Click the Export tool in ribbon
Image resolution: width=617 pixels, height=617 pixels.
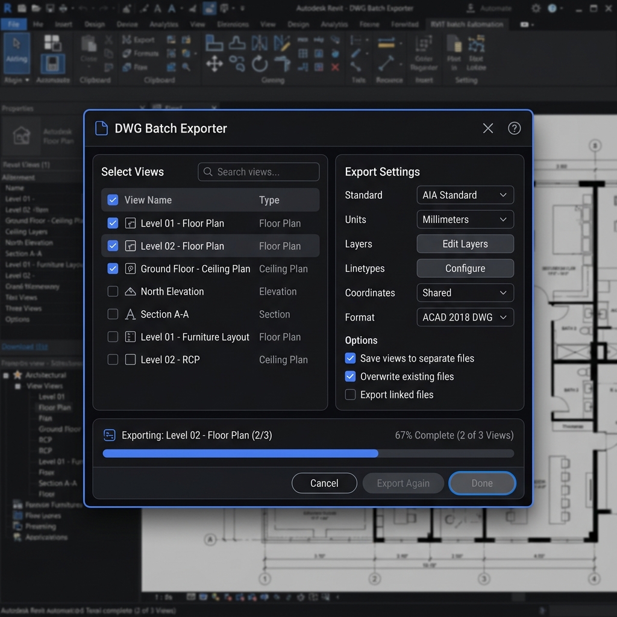click(138, 40)
